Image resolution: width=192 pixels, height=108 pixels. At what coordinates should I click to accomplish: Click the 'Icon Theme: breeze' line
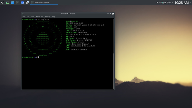point(75,42)
